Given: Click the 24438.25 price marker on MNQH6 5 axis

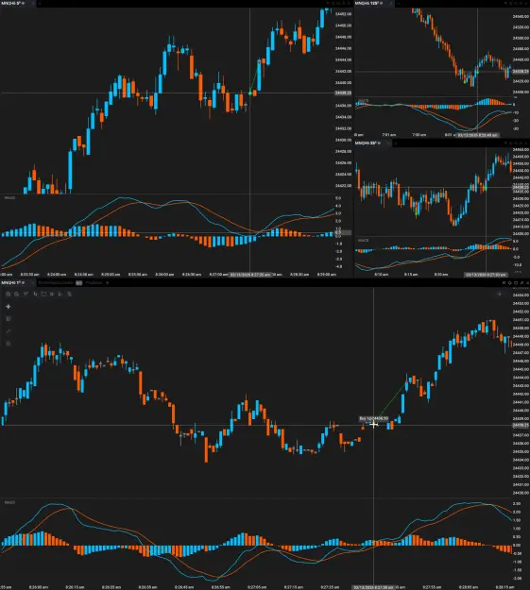Looking at the screenshot, I should (343, 93).
